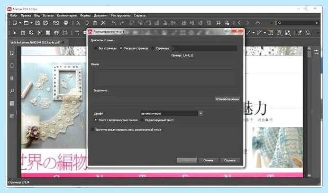Viewport: 328px width, 193px height.
Task: Click the Show grid icon
Action: (218, 23)
